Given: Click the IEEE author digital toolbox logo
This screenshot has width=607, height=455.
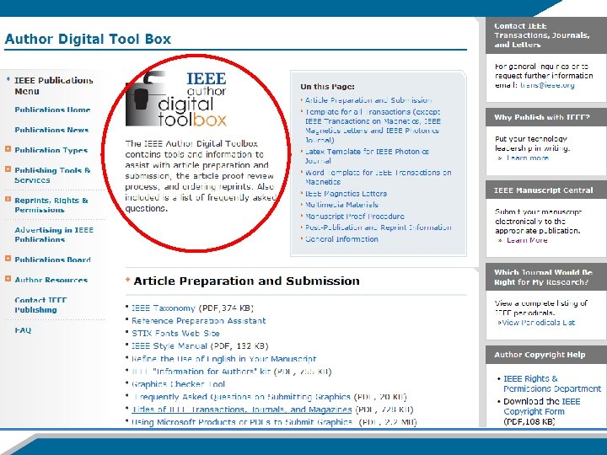Looking at the screenshot, I should click(176, 99).
